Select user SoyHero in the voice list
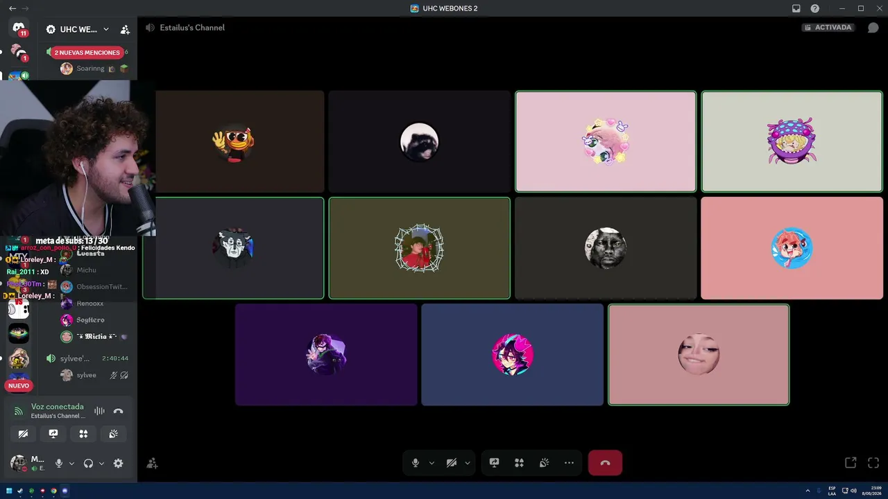 coord(90,320)
